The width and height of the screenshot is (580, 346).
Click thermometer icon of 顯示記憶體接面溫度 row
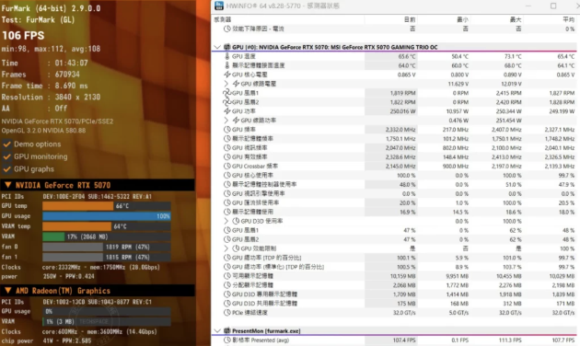point(227,65)
